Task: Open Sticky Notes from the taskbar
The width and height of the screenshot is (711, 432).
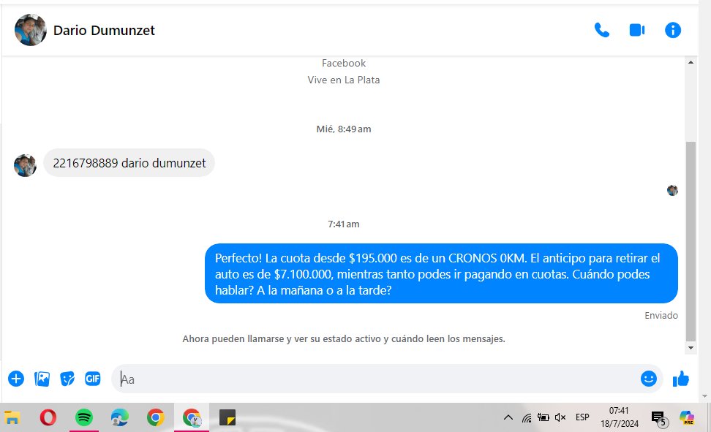Action: click(x=227, y=417)
